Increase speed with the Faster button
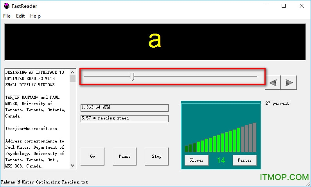 pos(244,160)
